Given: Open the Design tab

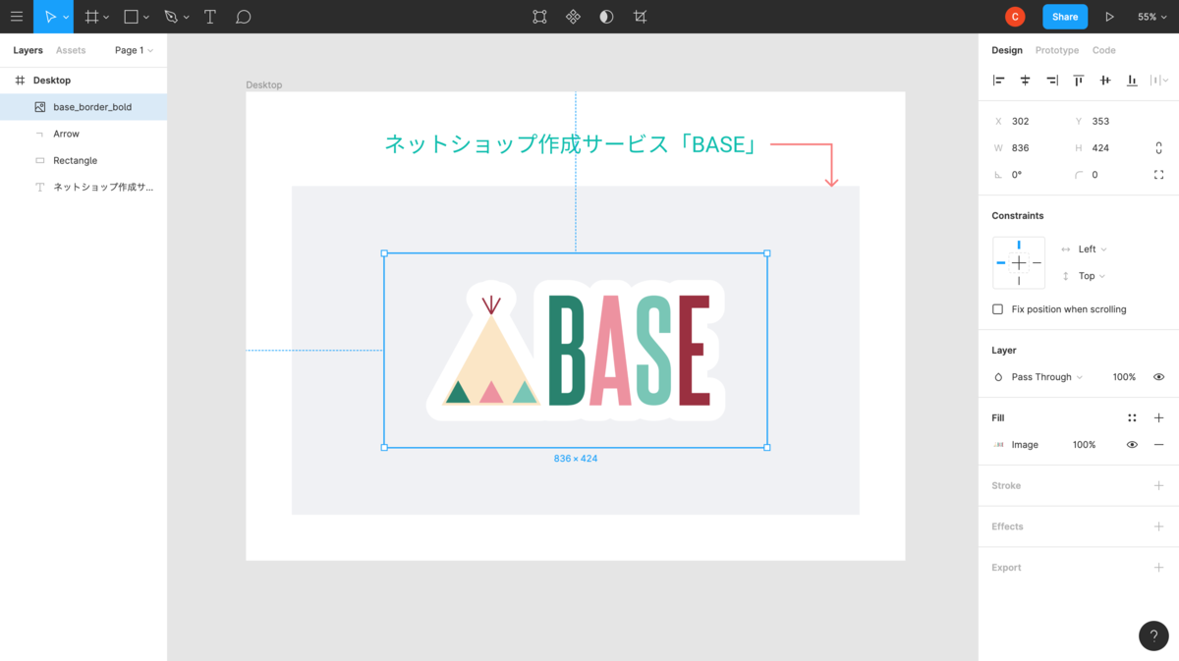Looking at the screenshot, I should pos(1007,50).
